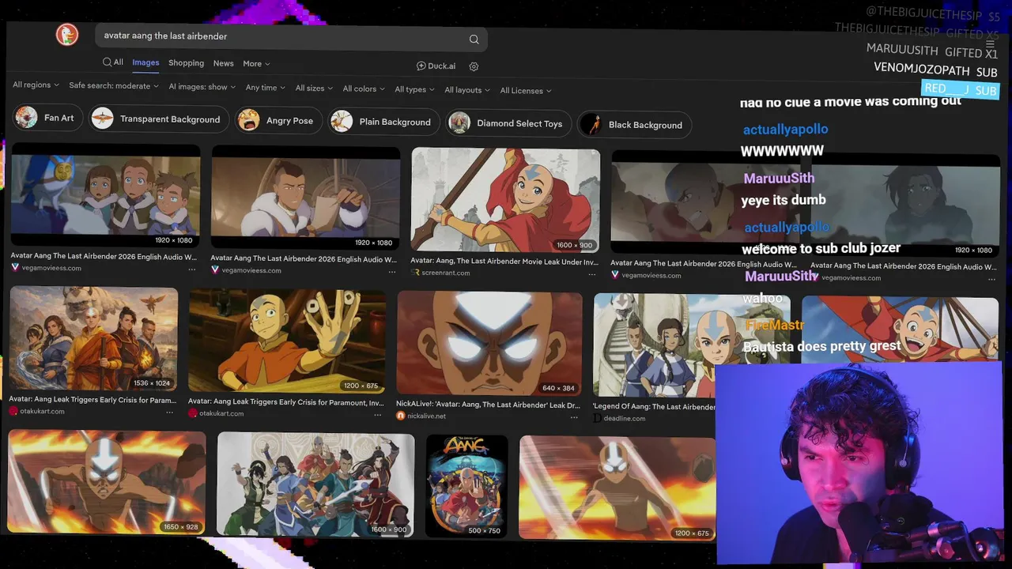The width and height of the screenshot is (1012, 569).
Task: Expand the Any time filter
Action: pyautogui.click(x=266, y=88)
